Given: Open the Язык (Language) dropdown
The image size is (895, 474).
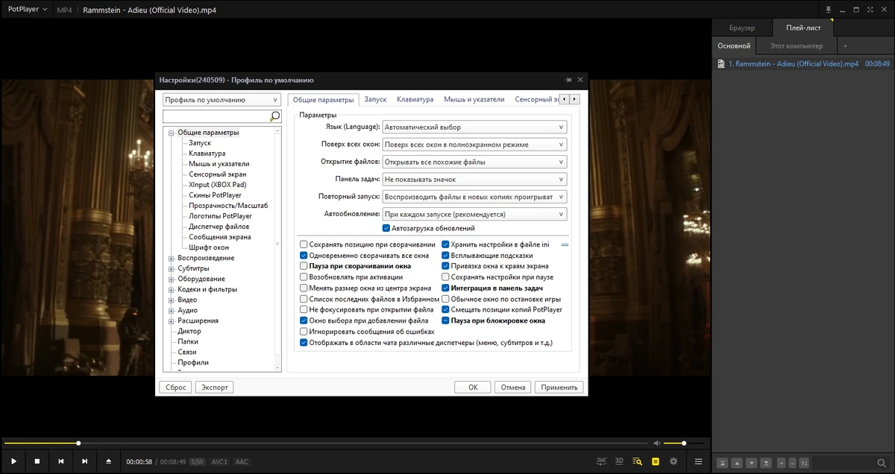Looking at the screenshot, I should [x=474, y=127].
